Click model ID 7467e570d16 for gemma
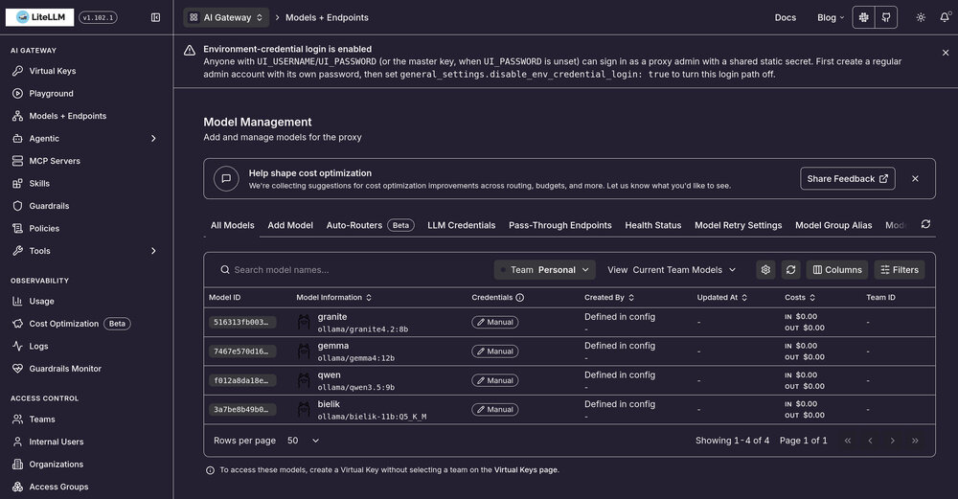Image resolution: width=958 pixels, height=499 pixels. [242, 352]
